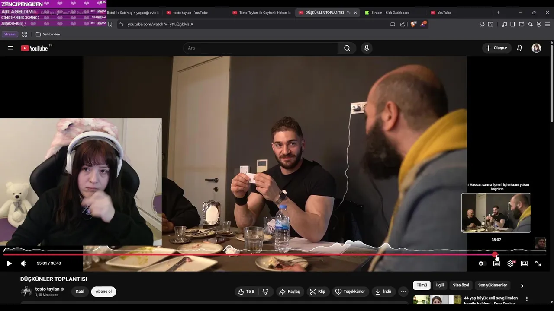Open YouTube notifications bell
Viewport: 554px width, 311px height.
[520, 48]
